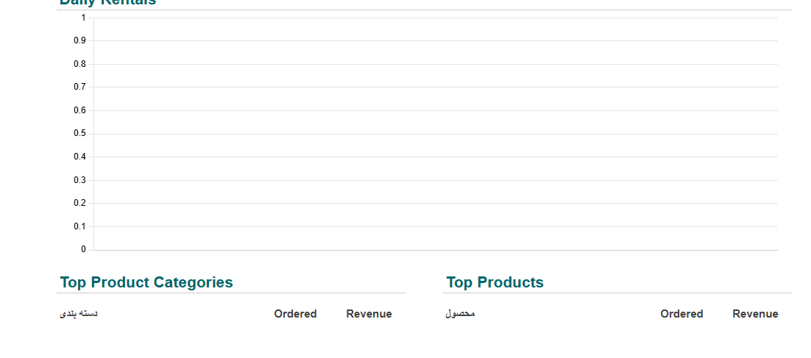
Task: Click the 0.5 y-axis label
Action: click(79, 133)
